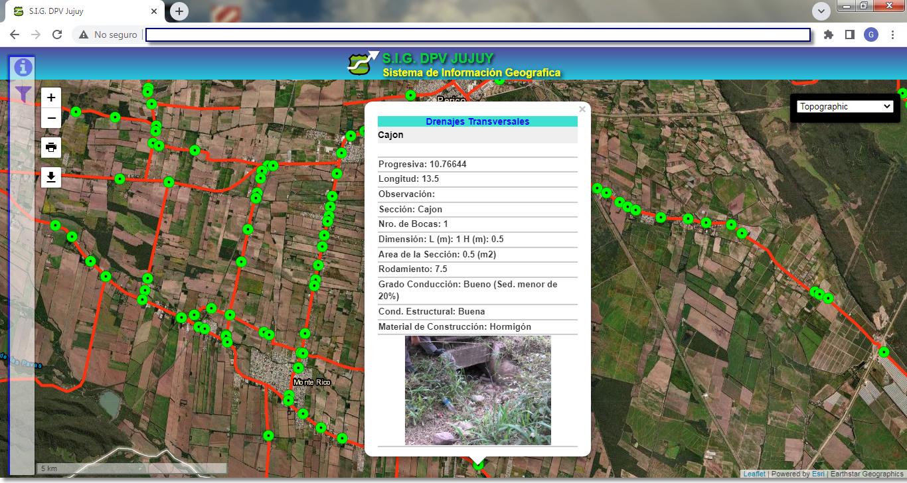The width and height of the screenshot is (907, 483).
Task: Toggle the browser side panel
Action: pos(849,34)
